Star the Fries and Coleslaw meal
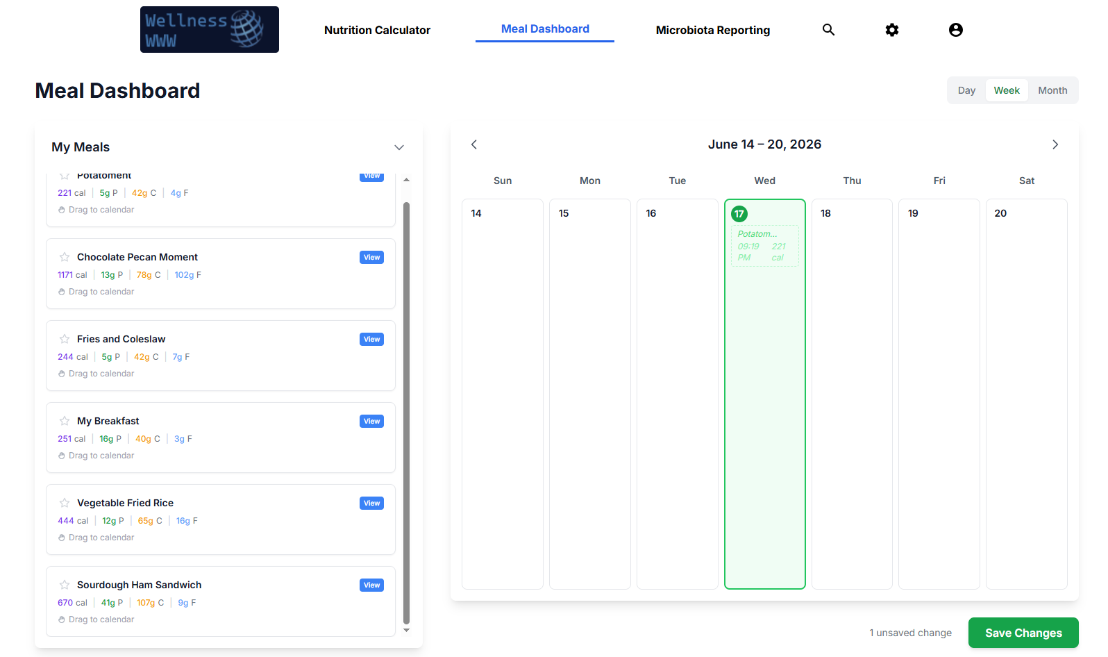Viewport: 1108px width, 657px height. coord(65,339)
